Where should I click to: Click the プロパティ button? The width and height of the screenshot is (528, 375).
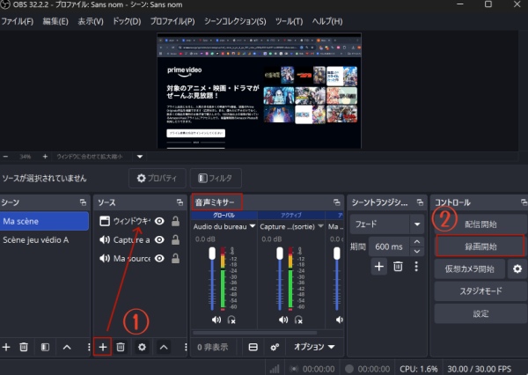point(158,178)
